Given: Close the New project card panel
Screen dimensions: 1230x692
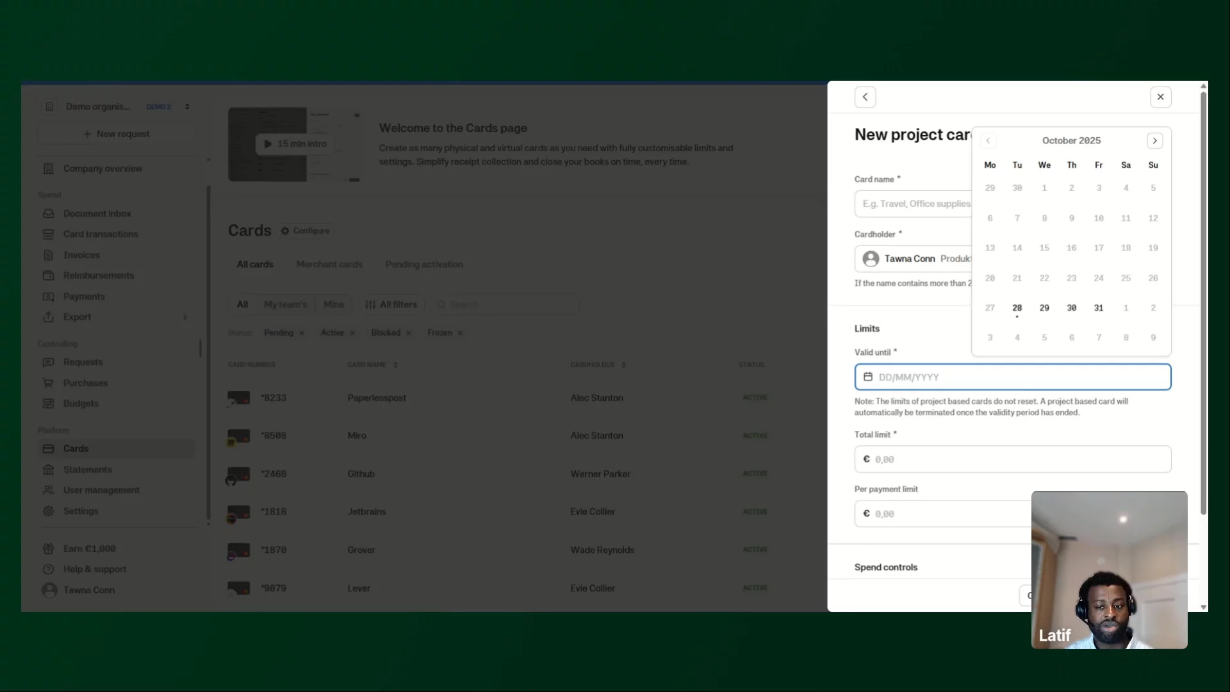Looking at the screenshot, I should 1160,97.
